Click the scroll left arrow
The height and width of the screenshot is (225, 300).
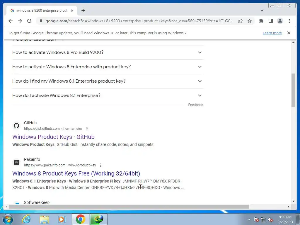point(6,207)
